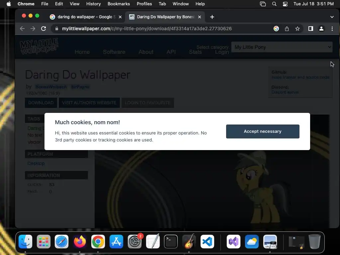Click the Google icon in the omnibox

276,29
